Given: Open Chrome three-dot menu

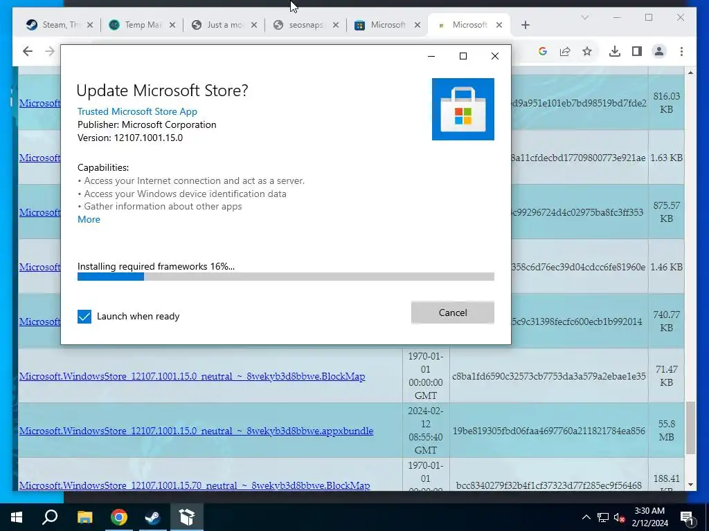Looking at the screenshot, I should click(x=681, y=51).
